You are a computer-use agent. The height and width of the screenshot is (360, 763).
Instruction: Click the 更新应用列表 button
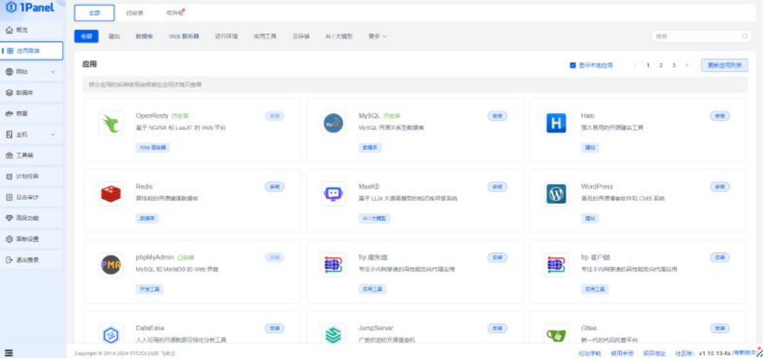coord(724,65)
